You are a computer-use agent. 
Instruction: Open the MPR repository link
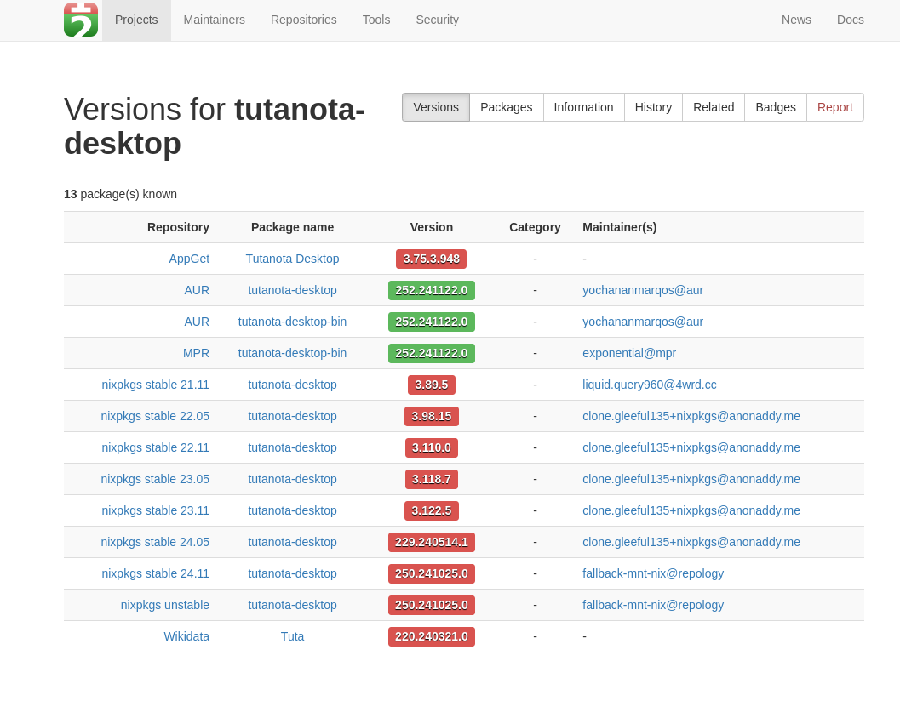click(x=196, y=353)
